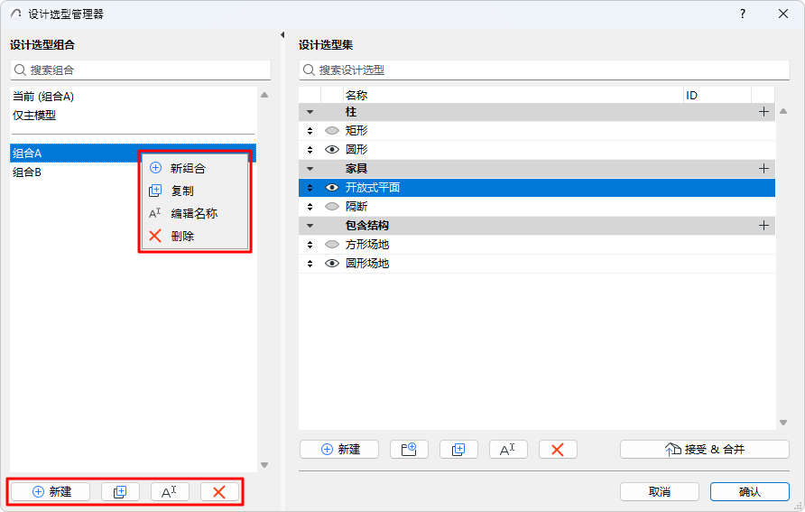Click rename combination icon in bottom-left toolbar

coord(170,492)
